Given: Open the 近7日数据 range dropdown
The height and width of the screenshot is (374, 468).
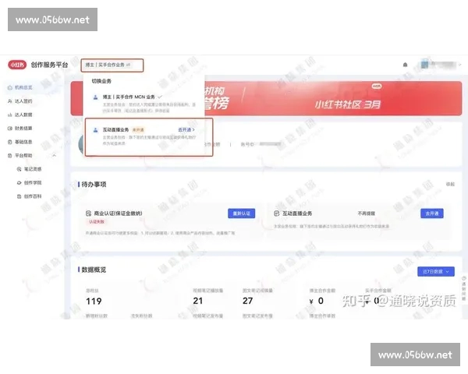Looking at the screenshot, I should pyautogui.click(x=436, y=271).
